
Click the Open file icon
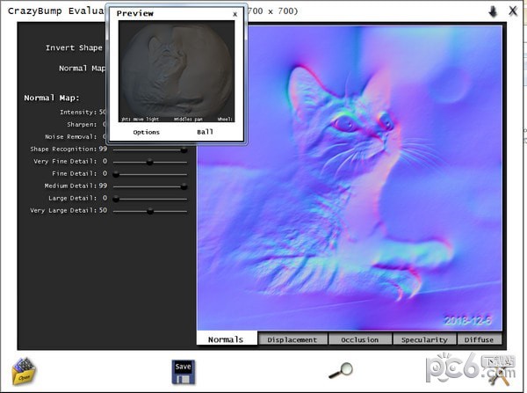click(23, 371)
